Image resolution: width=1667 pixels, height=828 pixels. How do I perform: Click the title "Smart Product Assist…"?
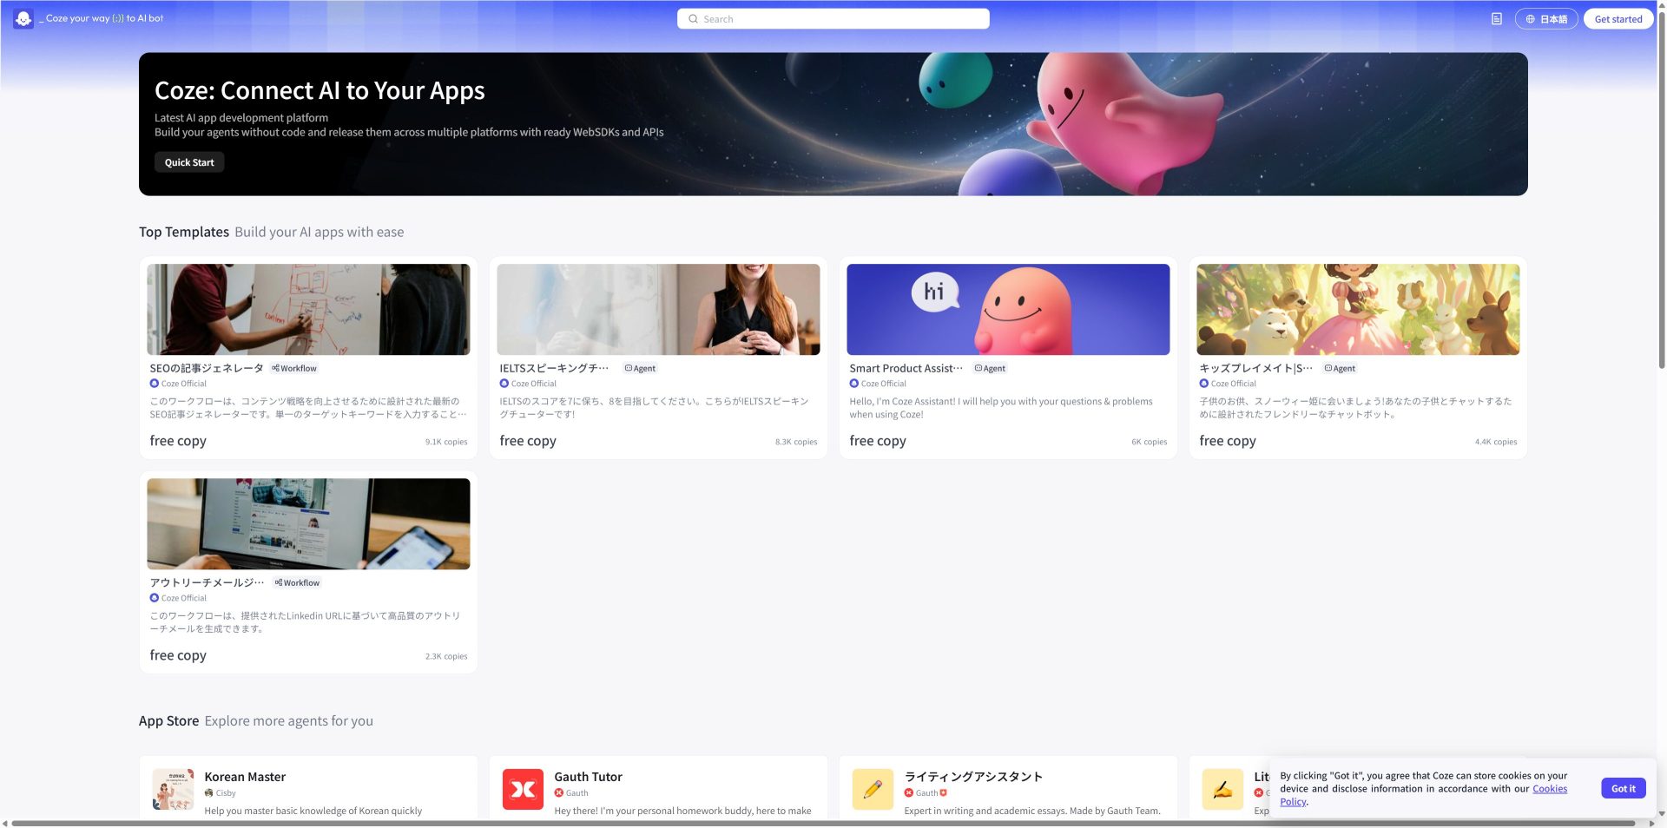click(x=906, y=369)
